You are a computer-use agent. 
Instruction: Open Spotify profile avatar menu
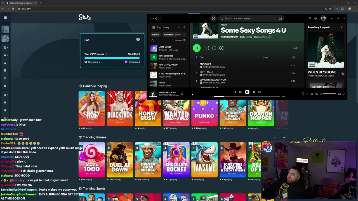pos(323,18)
